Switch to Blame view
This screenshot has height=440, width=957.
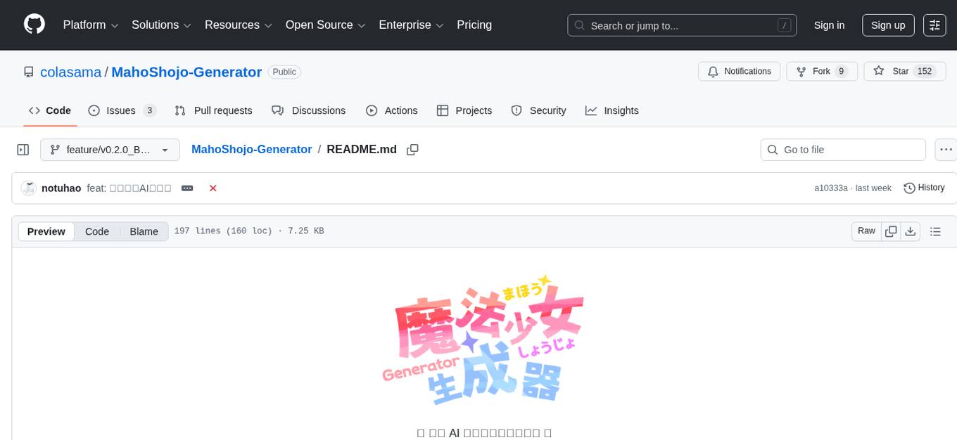pyautogui.click(x=144, y=231)
